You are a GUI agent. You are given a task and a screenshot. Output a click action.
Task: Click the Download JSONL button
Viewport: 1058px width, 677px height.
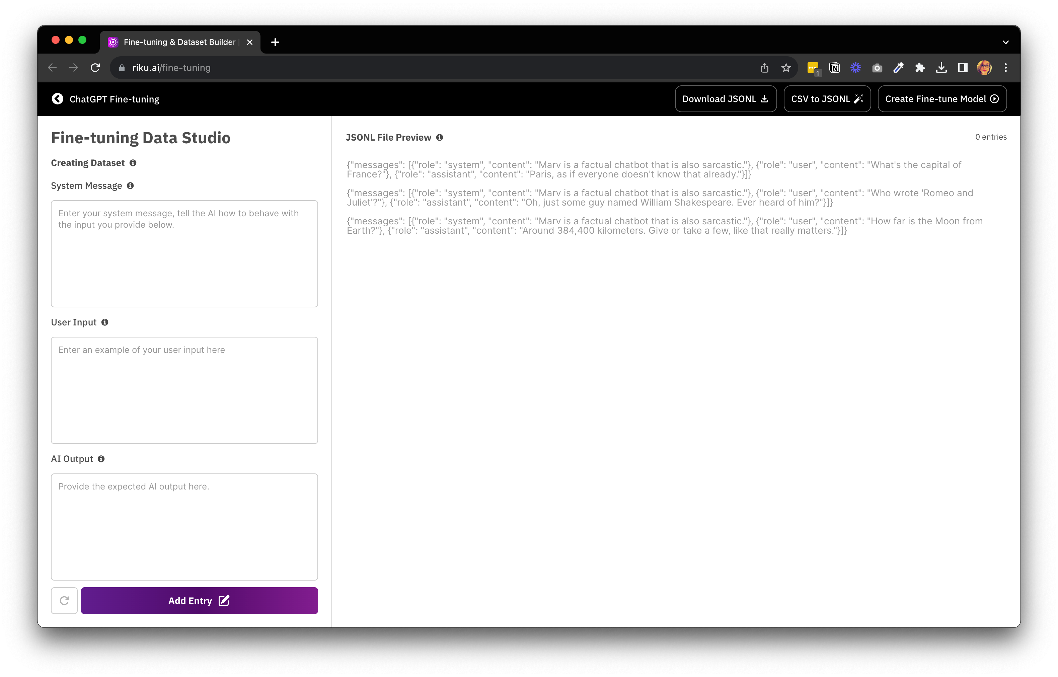[725, 99]
